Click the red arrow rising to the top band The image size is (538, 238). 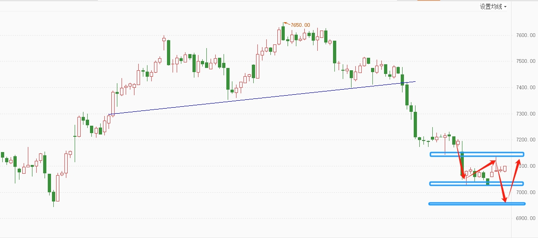pyautogui.click(x=480, y=168)
